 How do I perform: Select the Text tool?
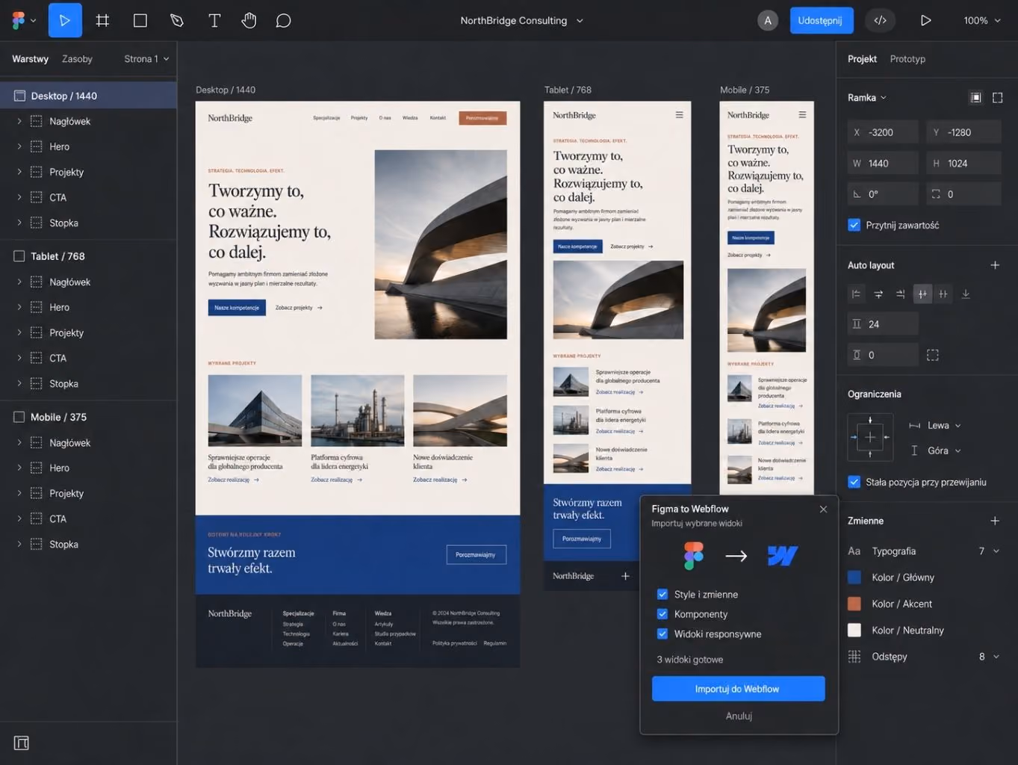tap(214, 20)
